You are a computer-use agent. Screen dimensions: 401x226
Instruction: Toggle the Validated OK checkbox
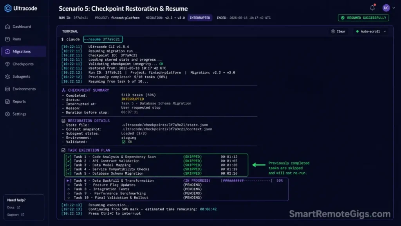[x=123, y=142]
